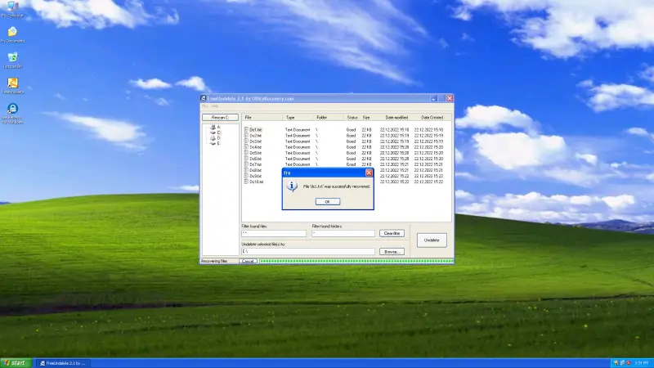Click the info icon in the dialog
654x368 pixels.
click(292, 186)
